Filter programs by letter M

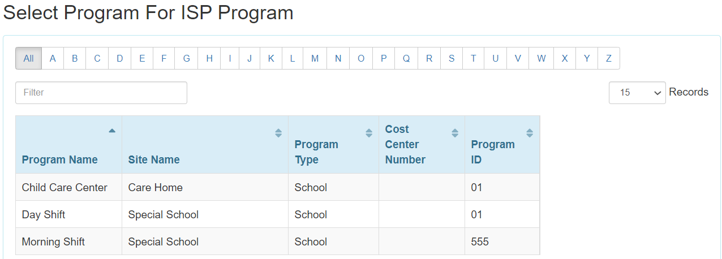point(315,58)
